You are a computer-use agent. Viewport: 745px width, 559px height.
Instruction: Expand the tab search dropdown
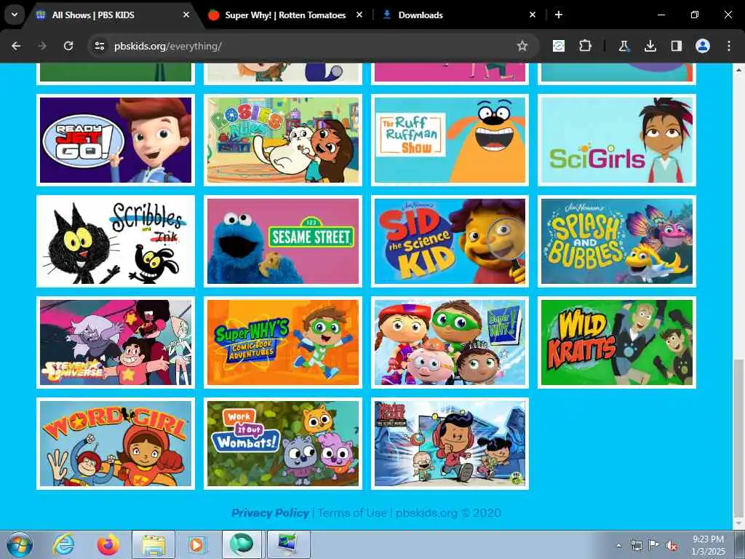click(x=15, y=15)
